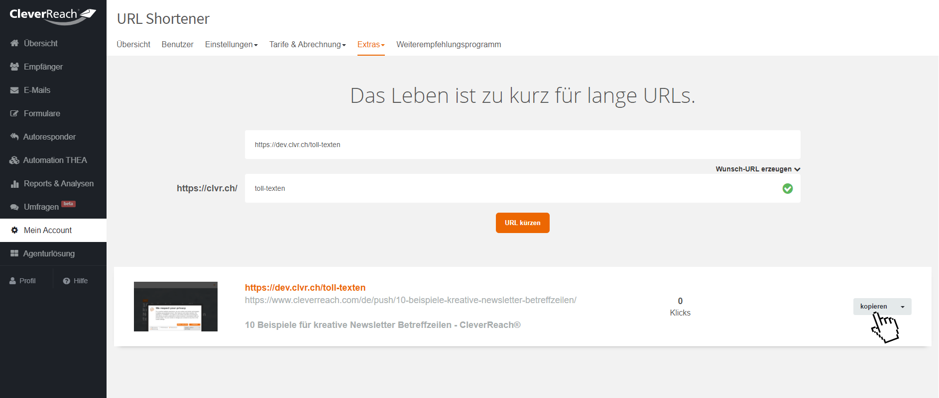Screen dimensions: 939x398
Task: Click the Formulare edit icon
Action: pyautogui.click(x=14, y=113)
